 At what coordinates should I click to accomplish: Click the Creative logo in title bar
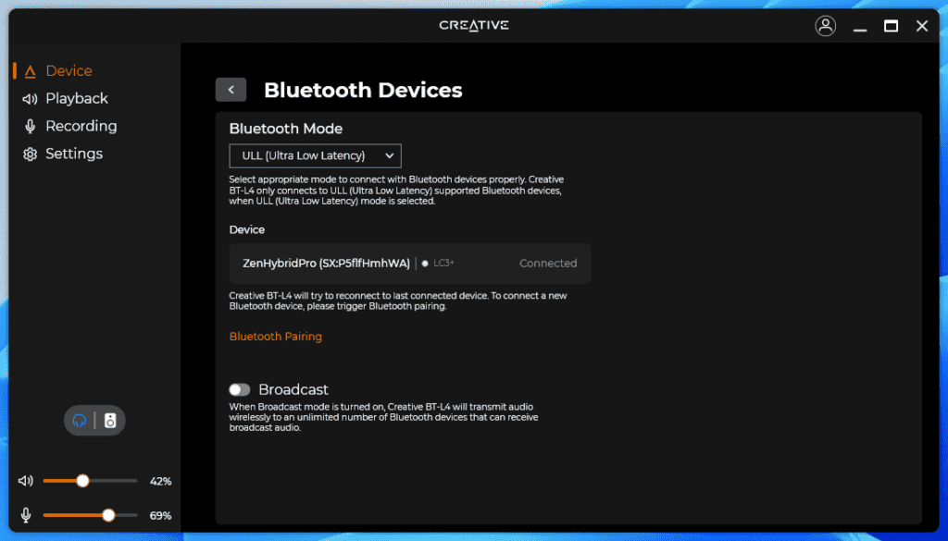pos(473,25)
